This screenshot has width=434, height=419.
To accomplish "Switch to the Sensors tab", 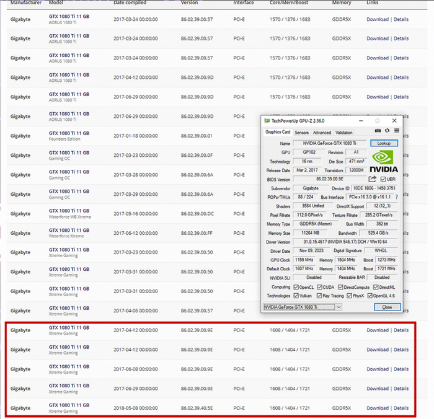I will [301, 133].
